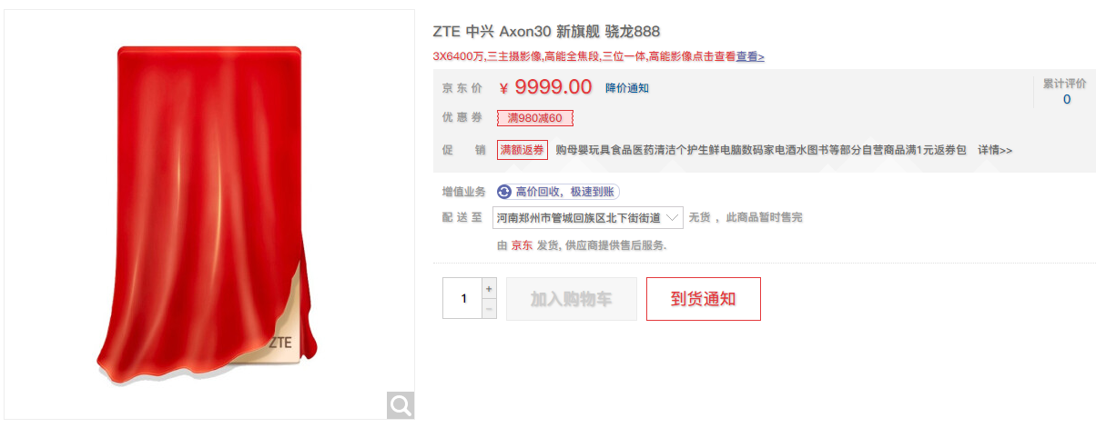
Task: Claim the 满980减60 coupon
Action: (x=535, y=118)
